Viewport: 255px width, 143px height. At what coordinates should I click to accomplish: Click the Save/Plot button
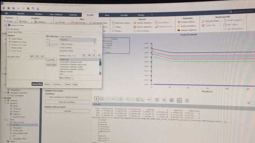(x=37, y=84)
